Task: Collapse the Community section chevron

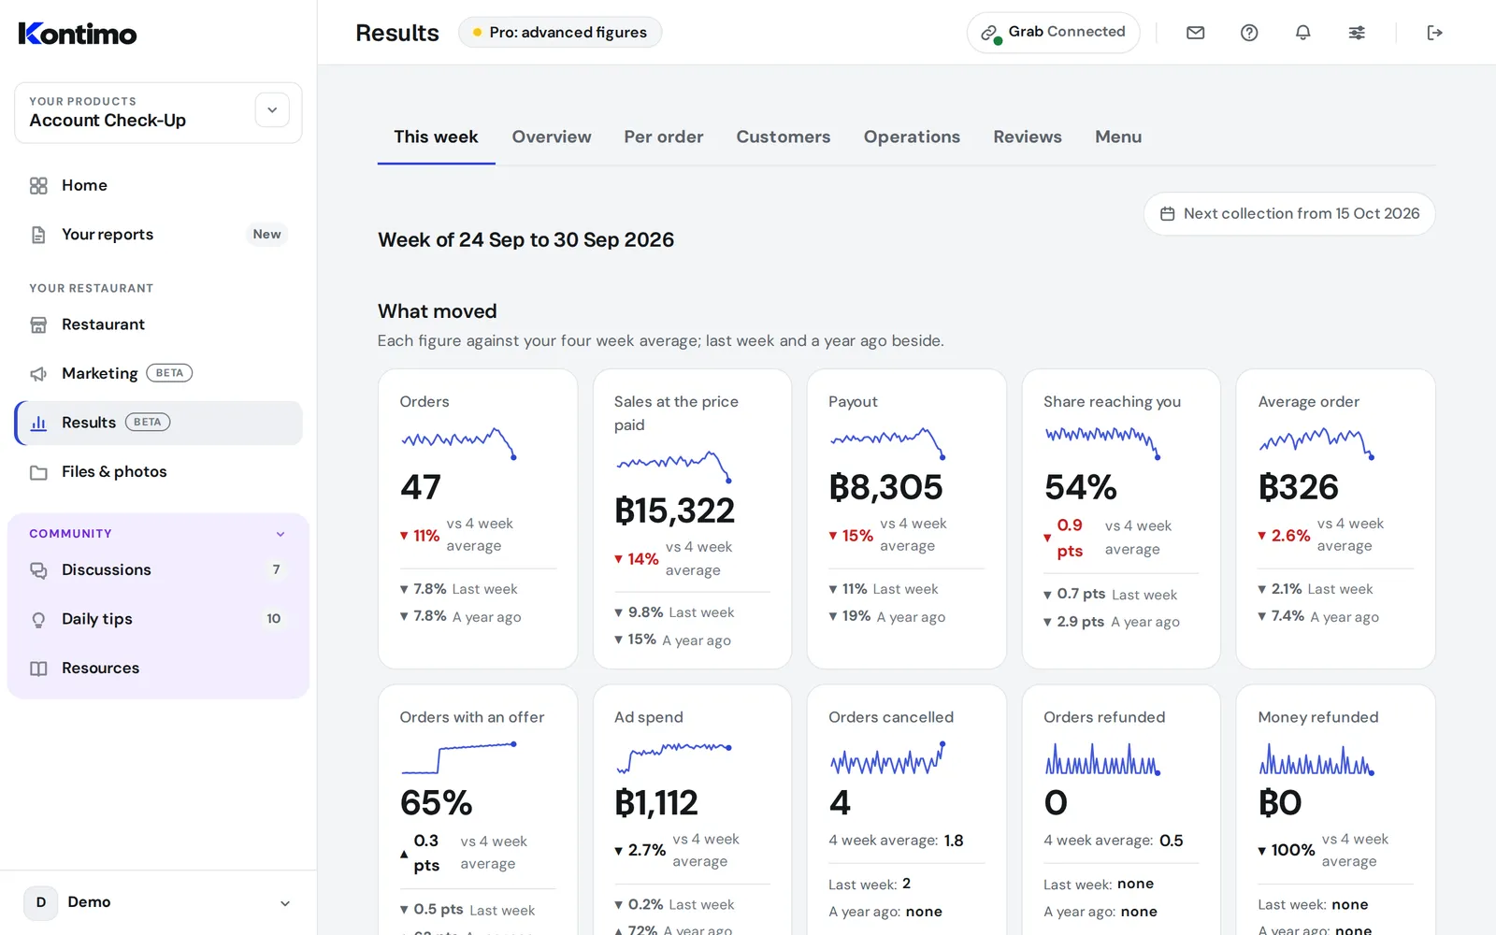Action: (280, 534)
